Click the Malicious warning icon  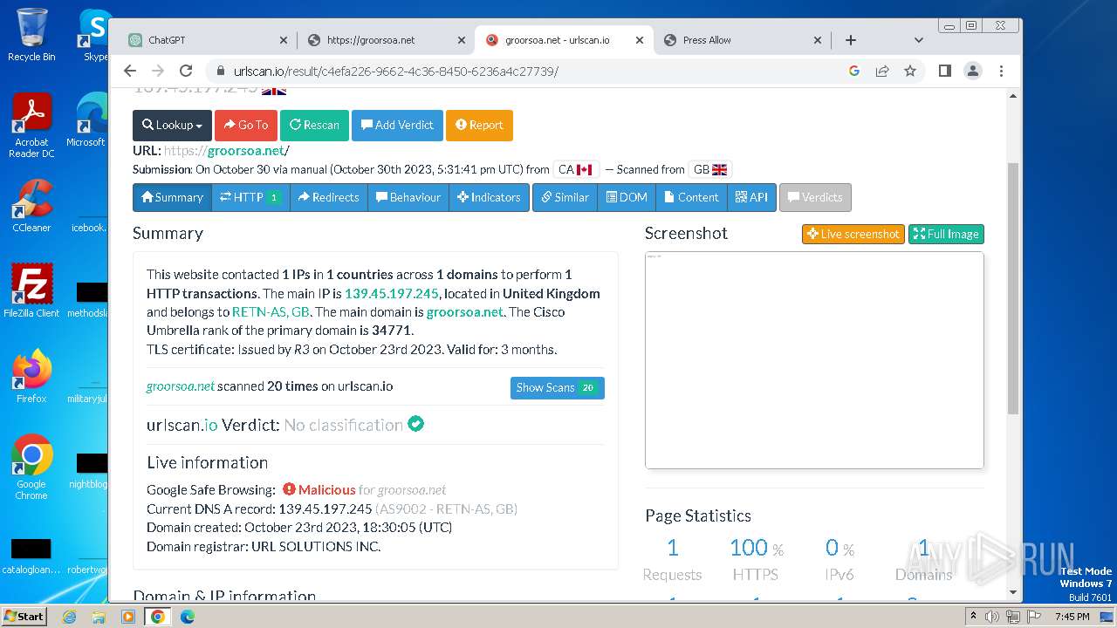[289, 489]
